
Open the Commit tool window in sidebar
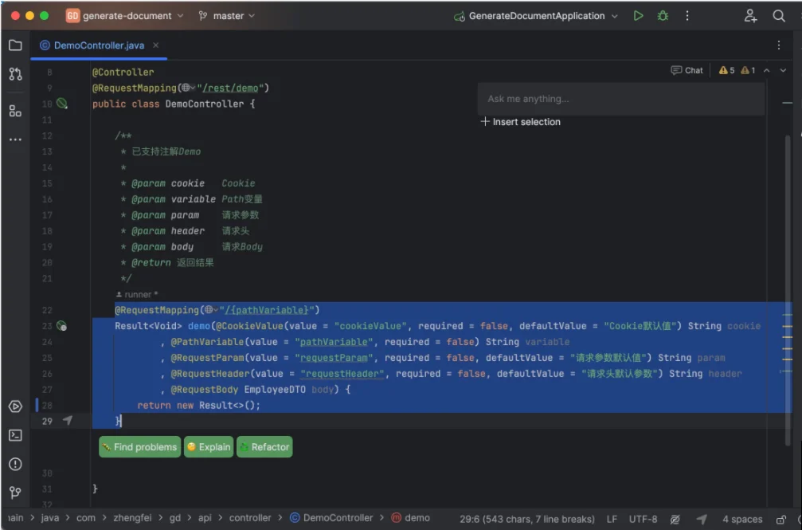[x=15, y=74]
